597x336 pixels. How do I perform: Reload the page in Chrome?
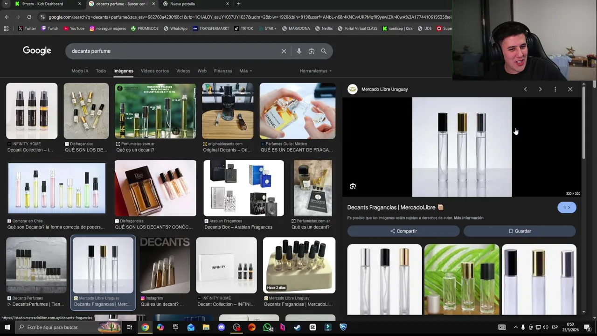click(x=29, y=17)
